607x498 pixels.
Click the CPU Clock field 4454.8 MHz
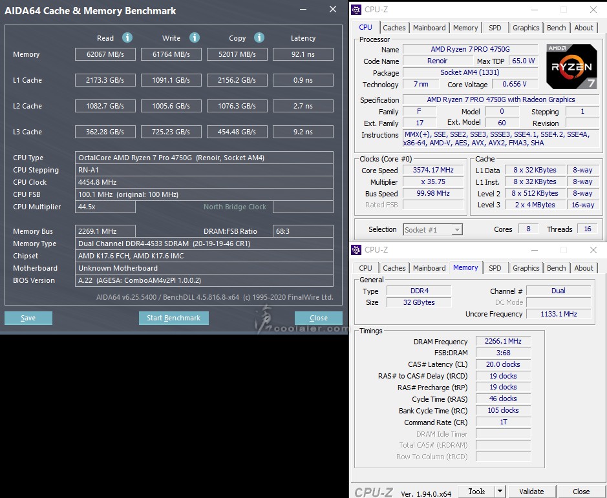coord(204,182)
